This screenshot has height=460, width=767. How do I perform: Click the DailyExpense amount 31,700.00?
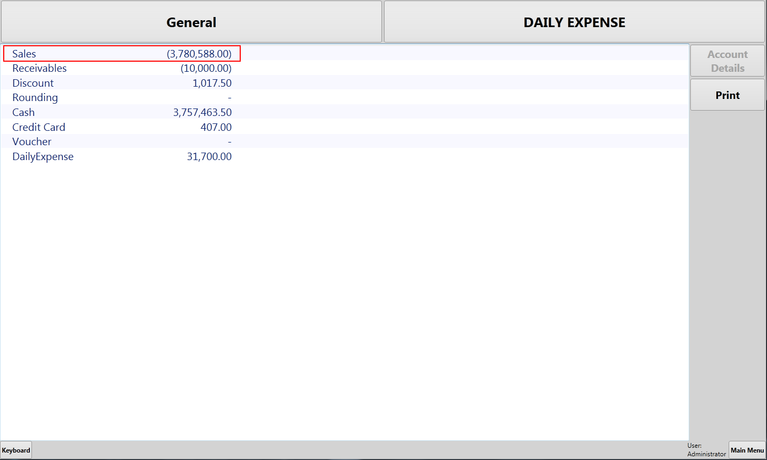209,156
